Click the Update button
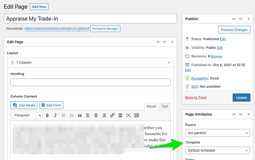This screenshot has width=255, height=160. point(241,97)
